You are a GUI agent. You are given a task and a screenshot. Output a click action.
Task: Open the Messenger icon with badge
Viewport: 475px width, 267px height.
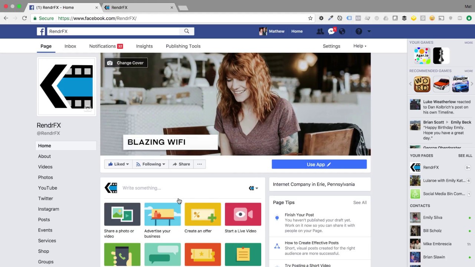click(x=331, y=32)
